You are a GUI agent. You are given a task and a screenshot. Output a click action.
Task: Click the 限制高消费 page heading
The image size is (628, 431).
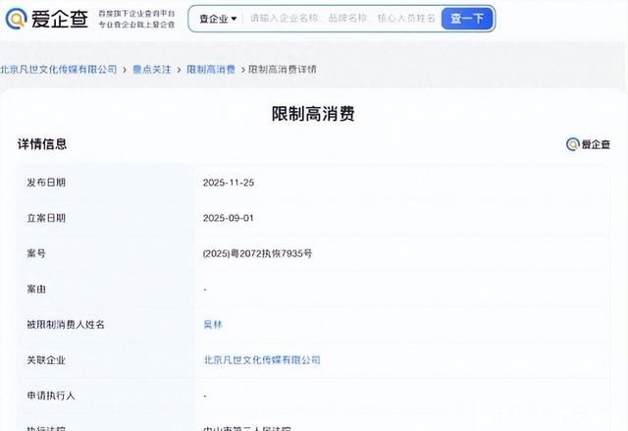(313, 114)
